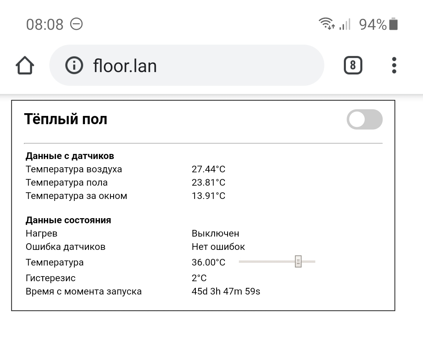Click the Тёплый пол heading
Screen dimensions: 423x347
pos(66,119)
